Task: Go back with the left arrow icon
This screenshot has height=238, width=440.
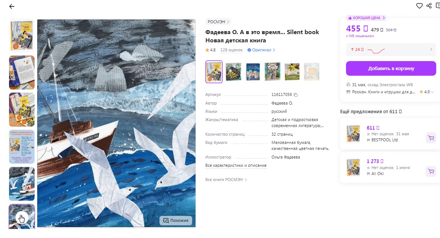Action: pos(12,6)
